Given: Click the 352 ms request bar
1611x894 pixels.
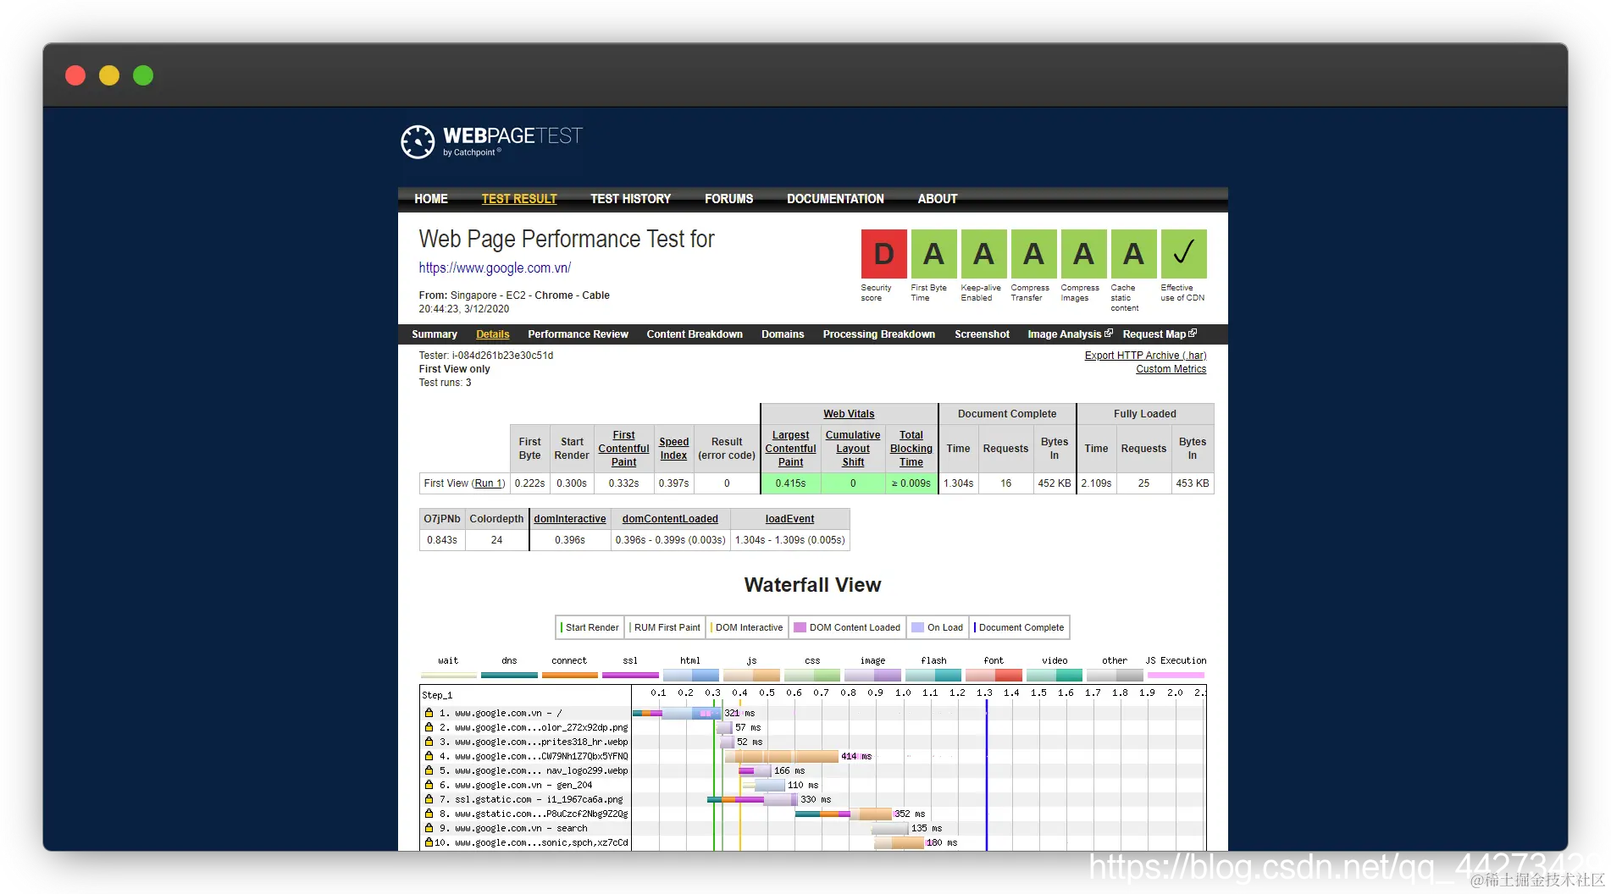Looking at the screenshot, I should [844, 814].
